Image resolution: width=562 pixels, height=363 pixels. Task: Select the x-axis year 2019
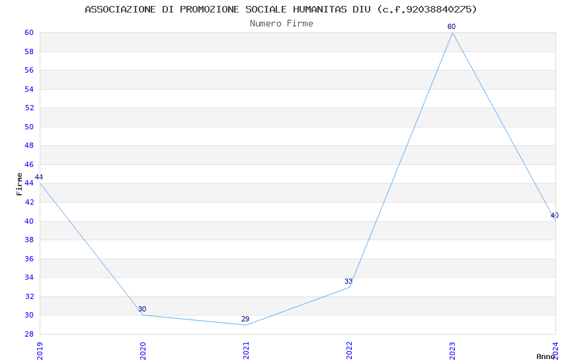point(40,351)
